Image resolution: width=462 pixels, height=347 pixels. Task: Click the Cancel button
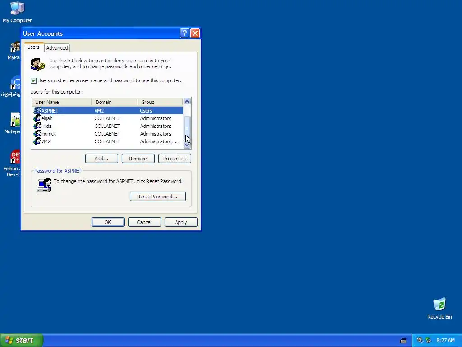(x=144, y=222)
